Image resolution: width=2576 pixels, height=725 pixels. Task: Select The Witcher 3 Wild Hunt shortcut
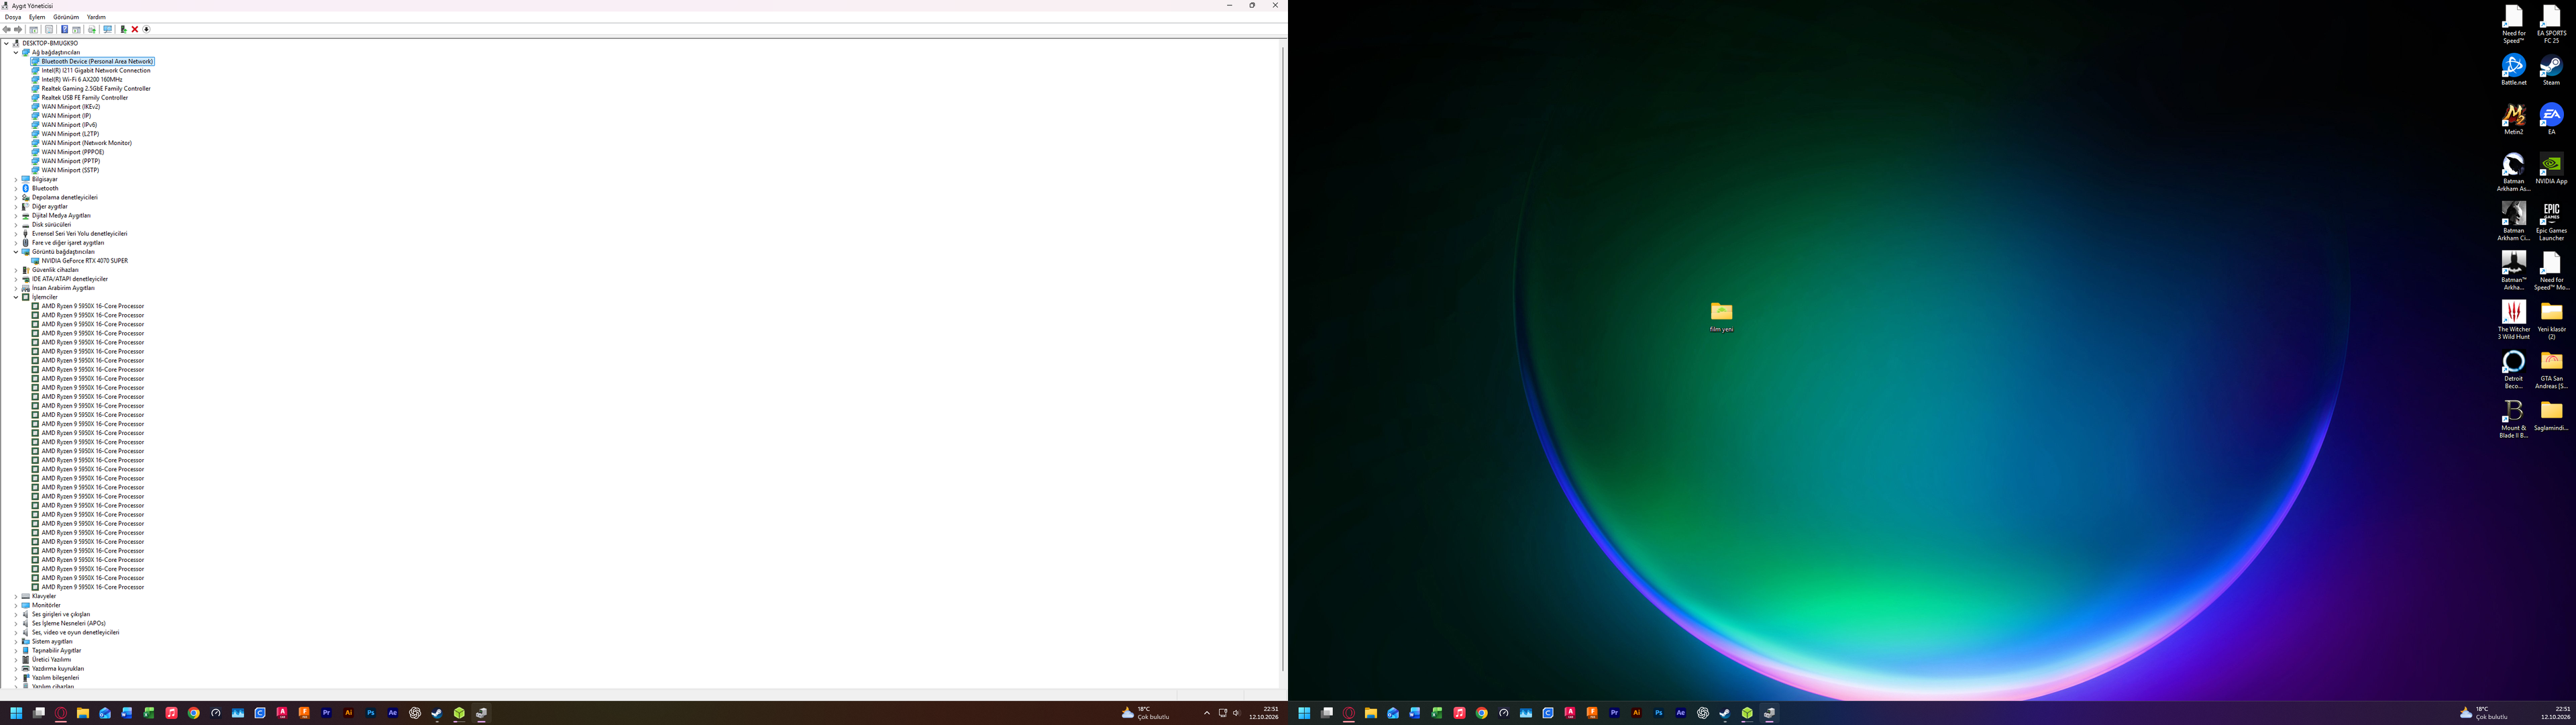tap(2513, 320)
